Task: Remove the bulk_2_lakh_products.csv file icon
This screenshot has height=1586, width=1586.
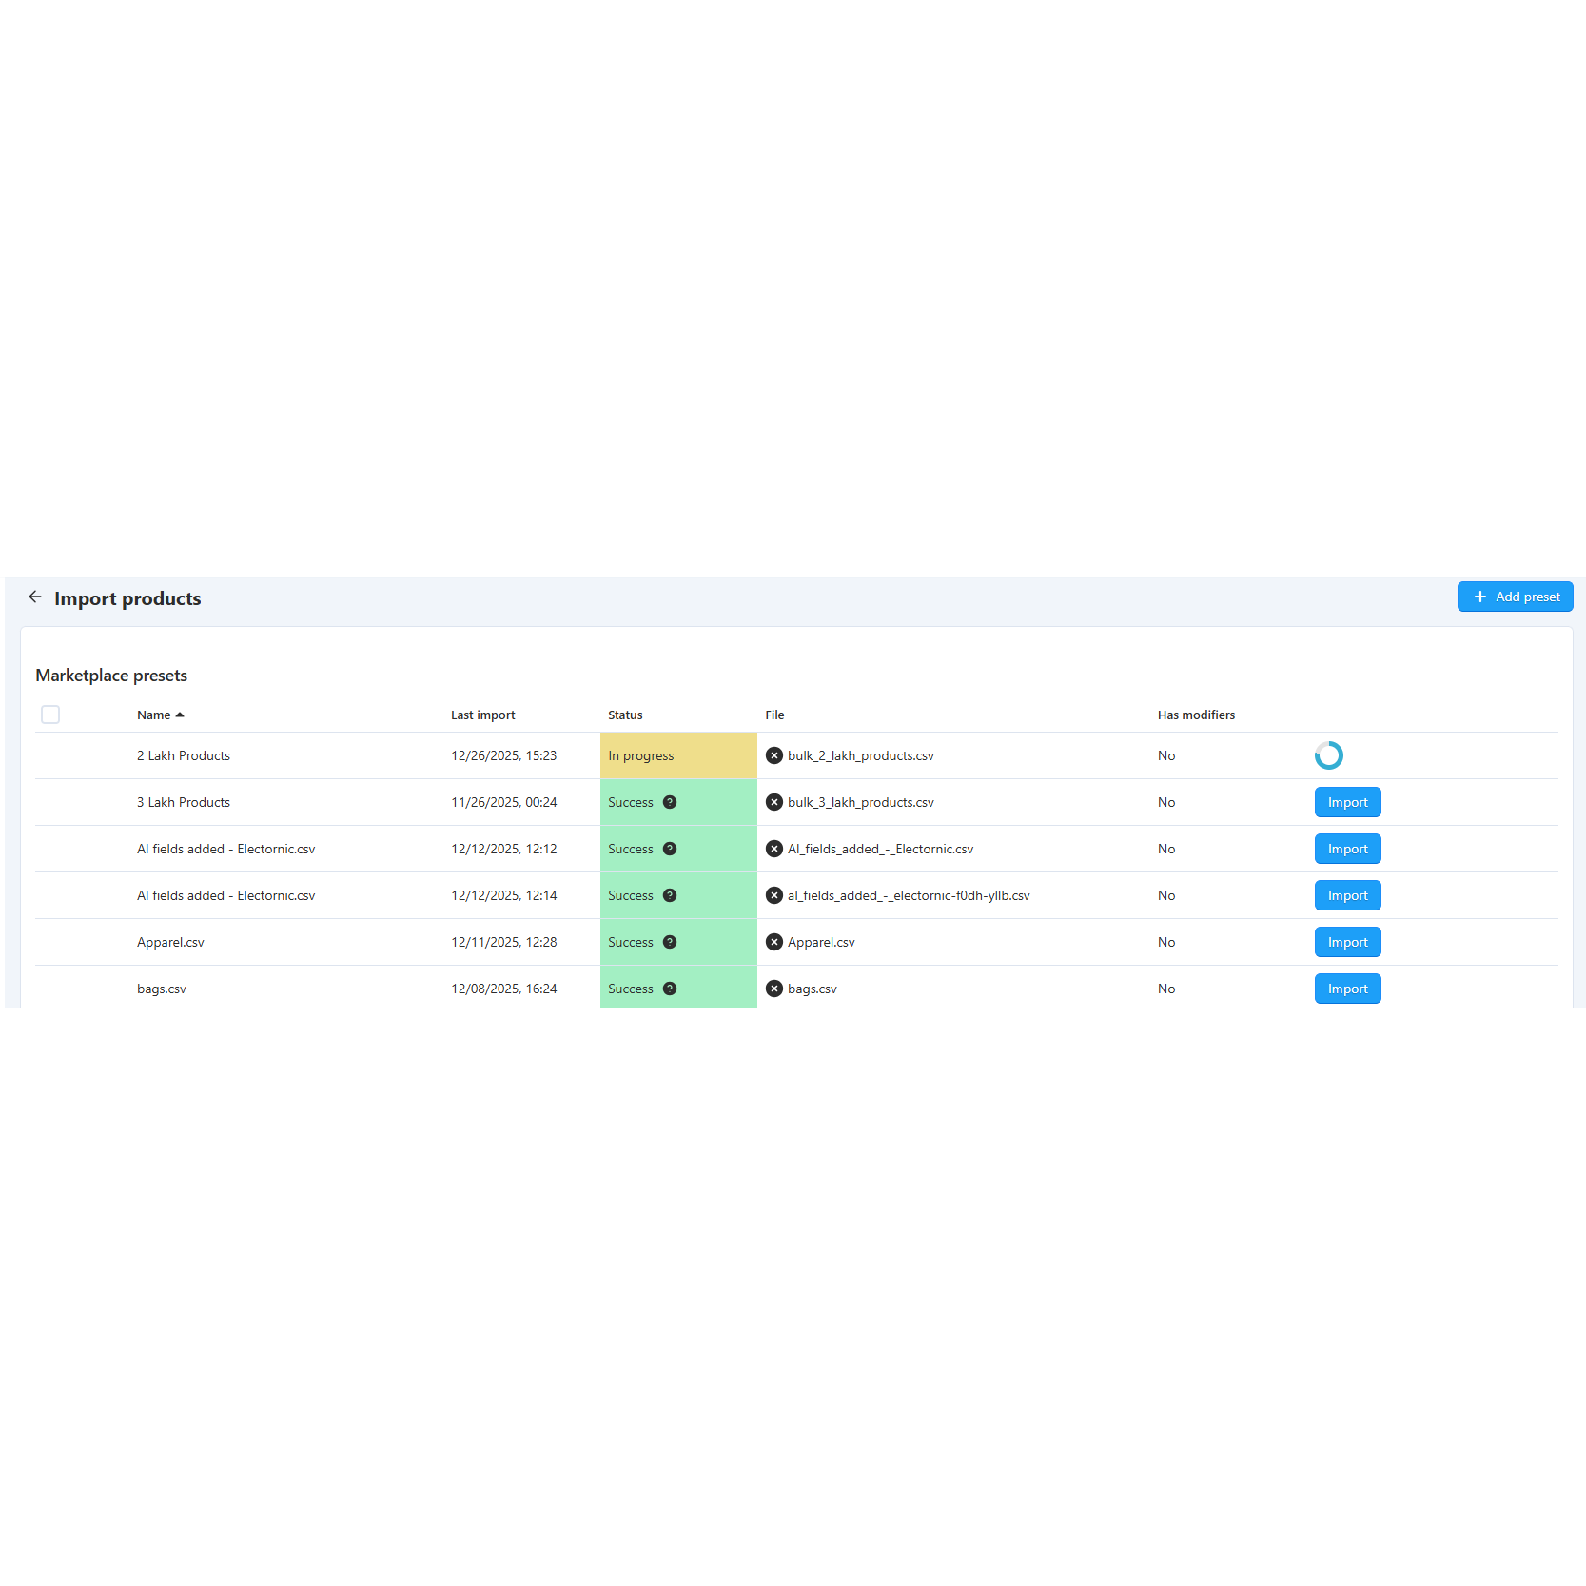Action: (x=774, y=755)
